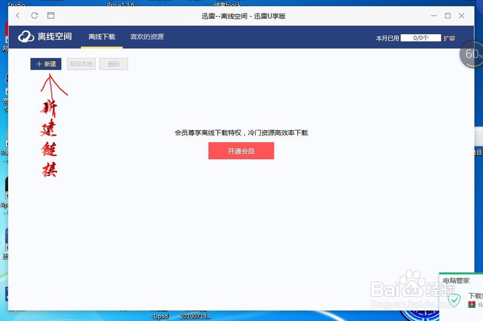
Task: Click the green shield icon in 电脑管家 popup
Action: click(x=454, y=301)
